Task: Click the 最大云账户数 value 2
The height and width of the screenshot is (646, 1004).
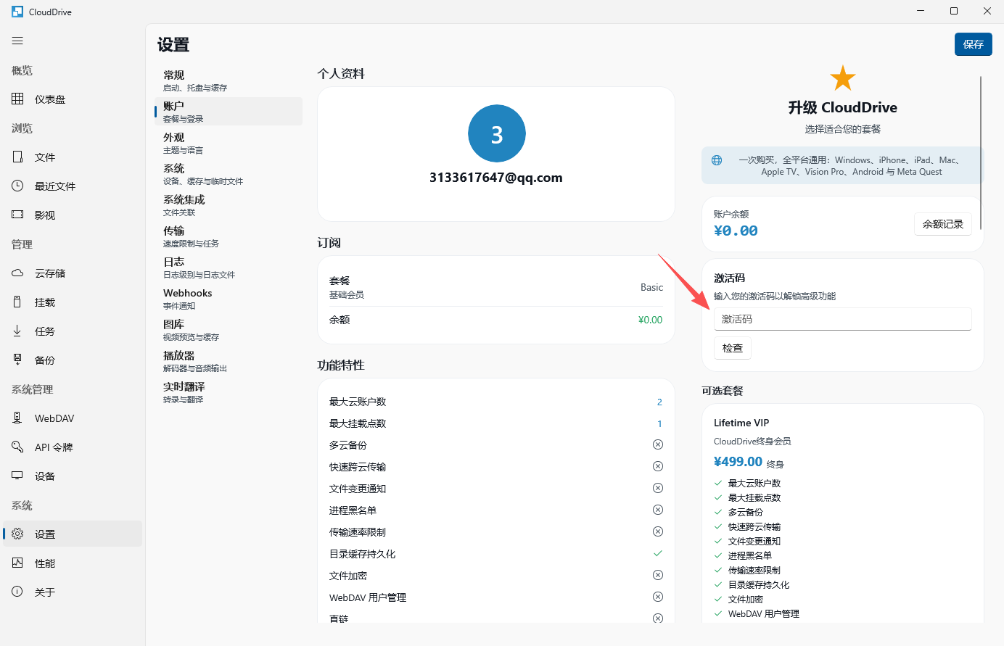Action: click(659, 402)
